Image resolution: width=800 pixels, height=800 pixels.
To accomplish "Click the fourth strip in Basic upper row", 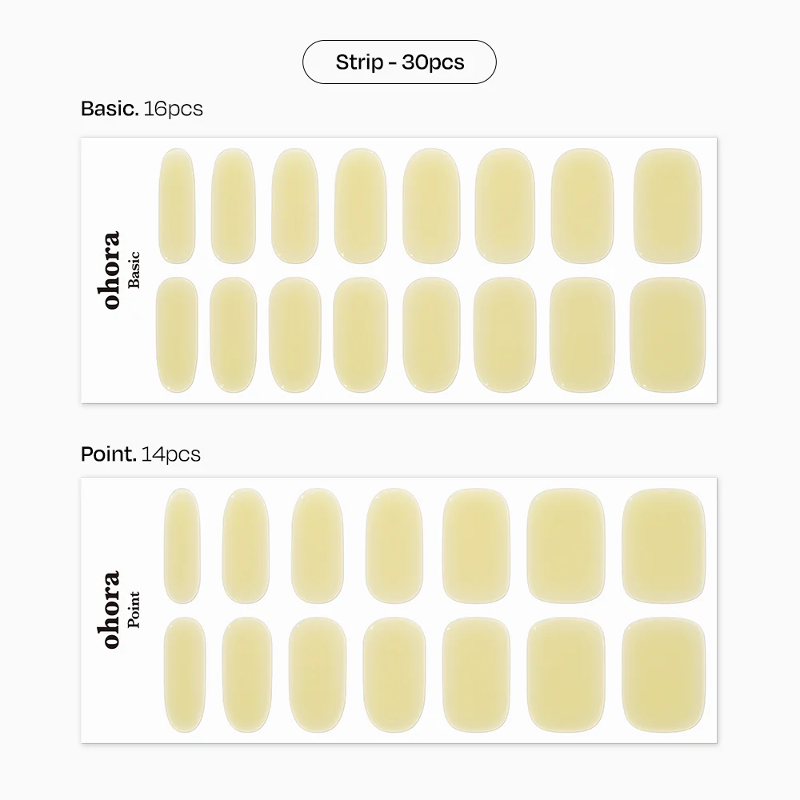I will point(361,206).
